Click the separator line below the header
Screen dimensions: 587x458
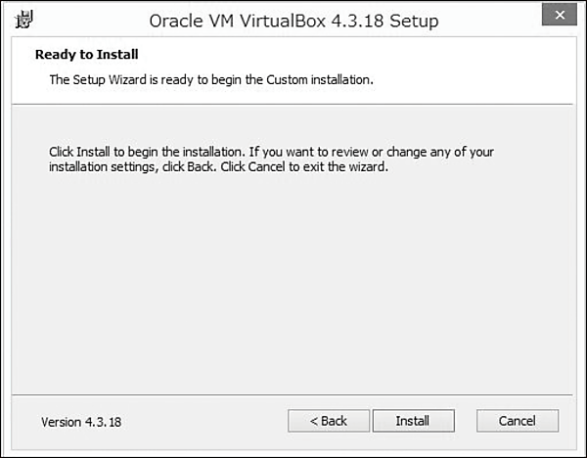pyautogui.click(x=293, y=103)
